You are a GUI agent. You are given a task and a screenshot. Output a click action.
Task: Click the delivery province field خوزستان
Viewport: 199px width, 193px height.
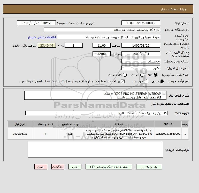point(141,61)
